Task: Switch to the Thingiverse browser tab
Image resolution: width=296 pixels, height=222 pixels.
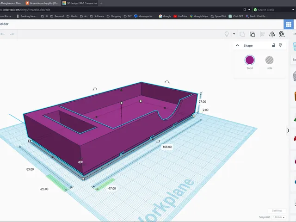Action: (x=11, y=3)
